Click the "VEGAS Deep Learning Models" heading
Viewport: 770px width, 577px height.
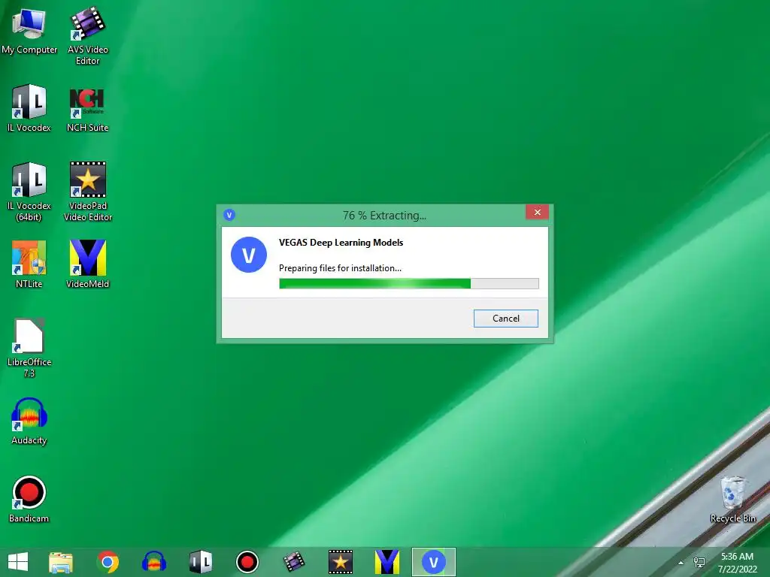pos(341,243)
